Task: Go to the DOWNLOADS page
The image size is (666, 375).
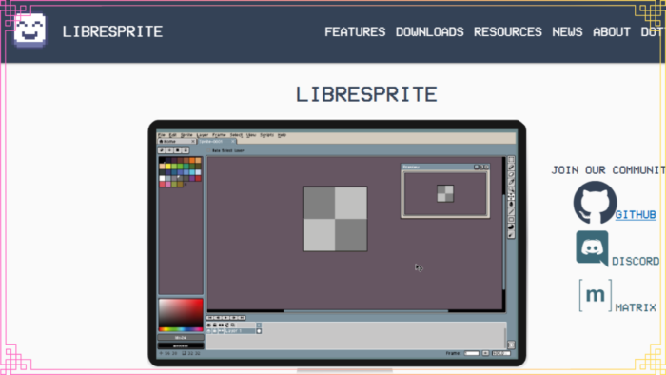Action: click(x=429, y=31)
